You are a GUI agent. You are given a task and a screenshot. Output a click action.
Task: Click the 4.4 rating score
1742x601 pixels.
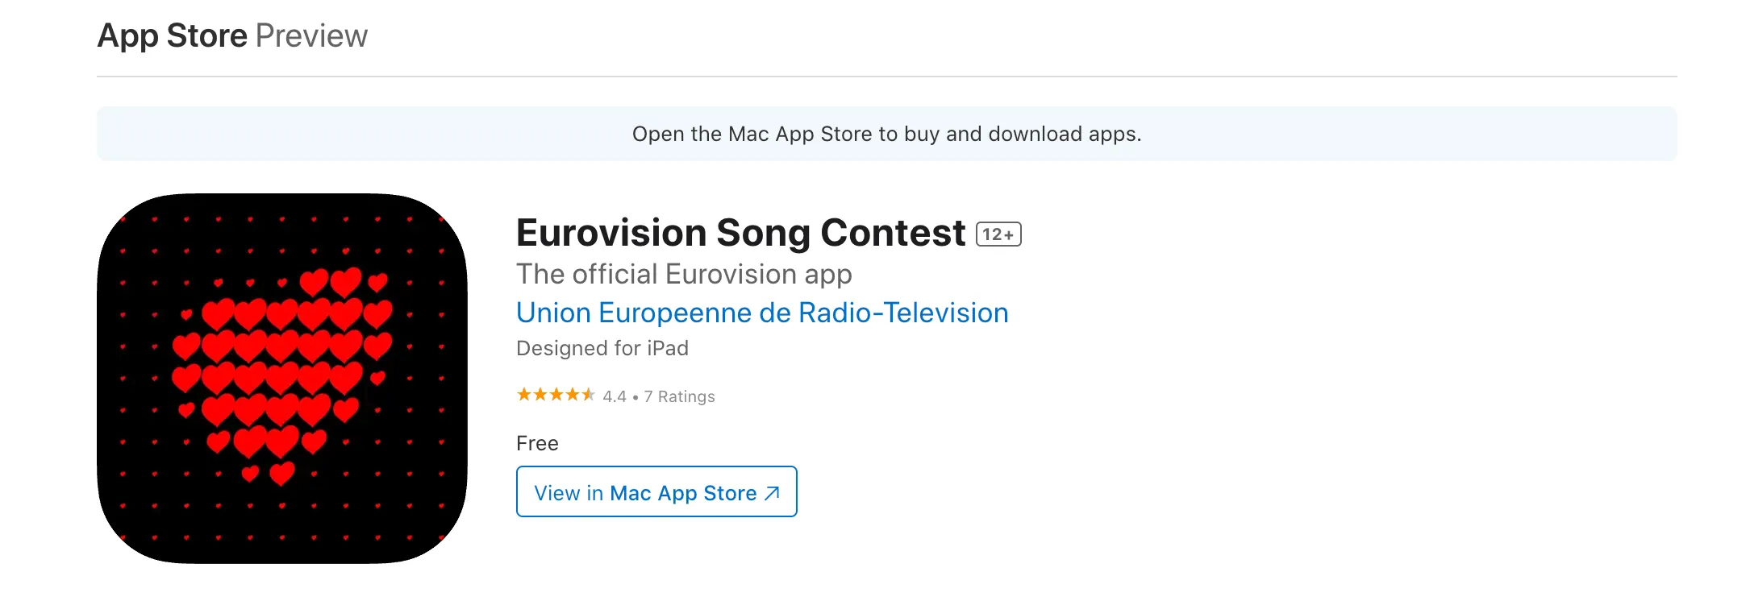[615, 396]
